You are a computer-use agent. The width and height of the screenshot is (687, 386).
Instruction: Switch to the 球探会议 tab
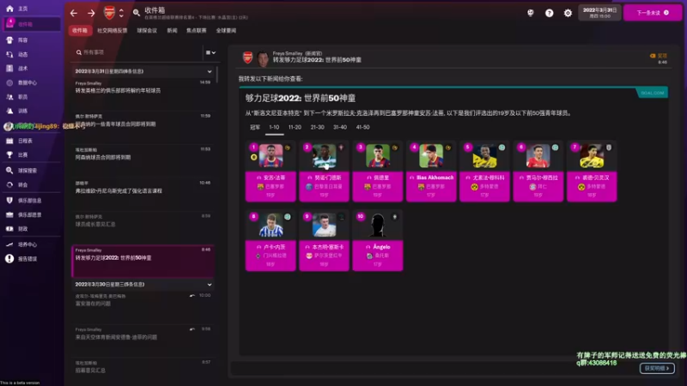(x=147, y=30)
